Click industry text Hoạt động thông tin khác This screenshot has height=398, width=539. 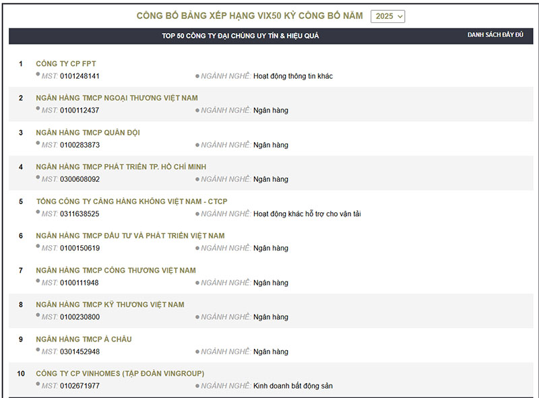coord(292,76)
